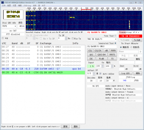Expand the Dial QRG kHz dropdown

[x=15, y=26]
